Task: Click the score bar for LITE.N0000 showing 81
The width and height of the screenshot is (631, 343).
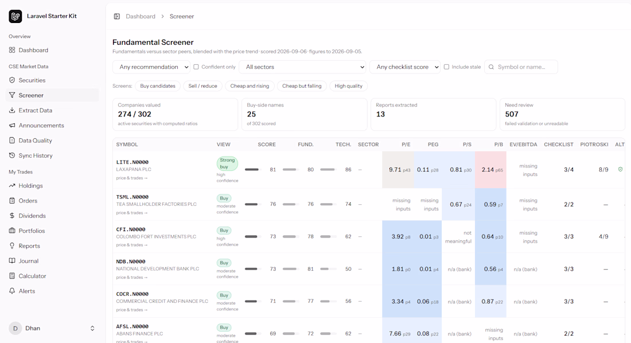Action: coord(253,169)
